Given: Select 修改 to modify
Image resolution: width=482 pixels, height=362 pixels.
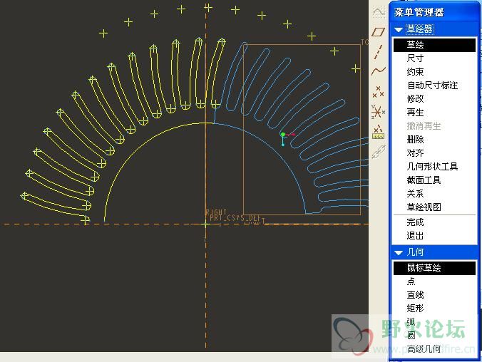Looking at the screenshot, I should [434, 98].
